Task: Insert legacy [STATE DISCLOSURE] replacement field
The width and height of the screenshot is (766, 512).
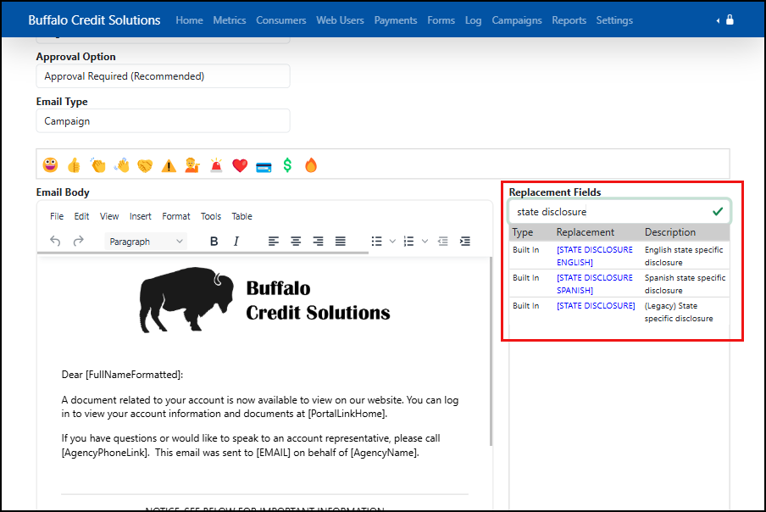Action: (596, 305)
